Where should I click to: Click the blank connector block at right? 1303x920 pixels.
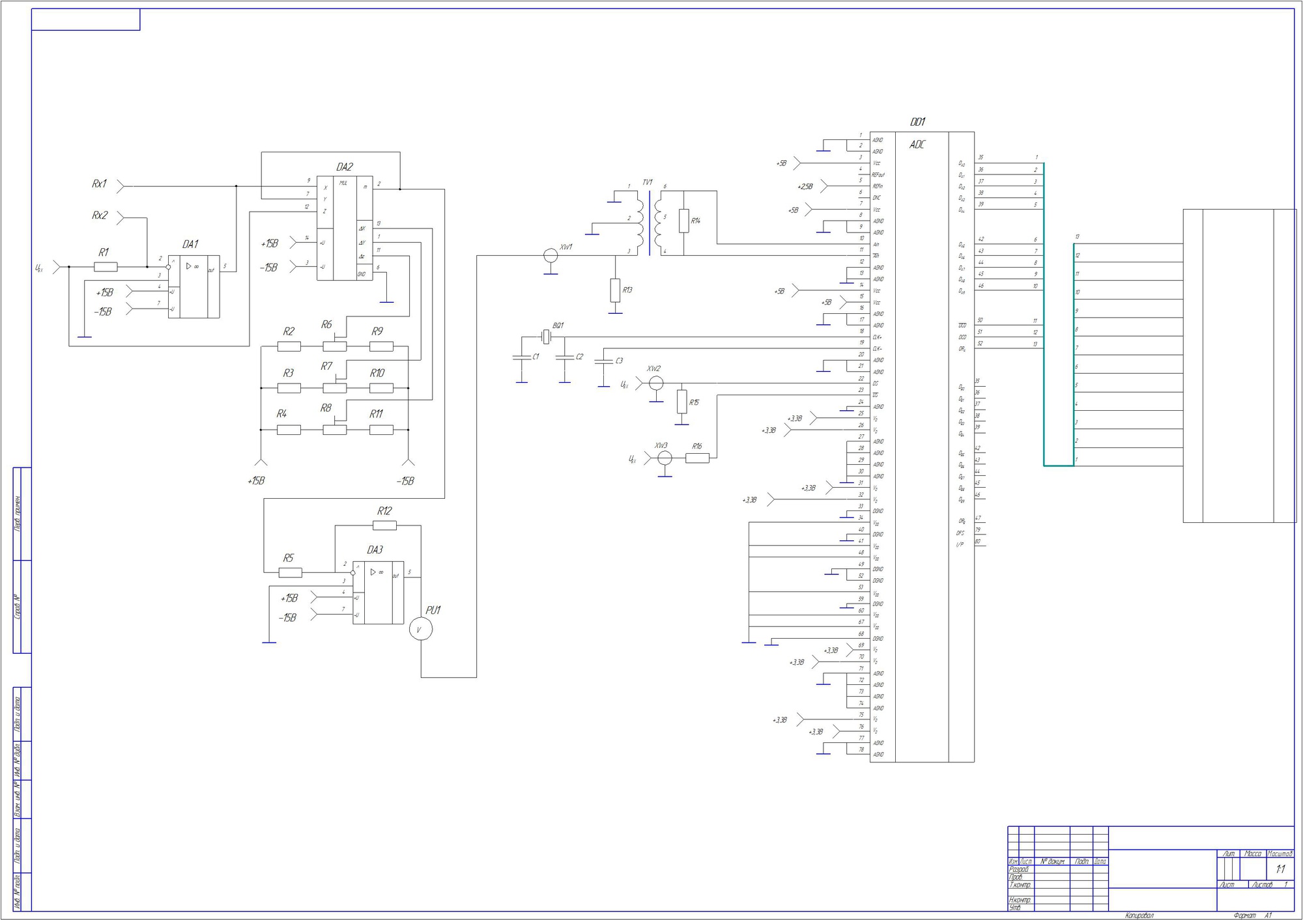tap(1238, 365)
